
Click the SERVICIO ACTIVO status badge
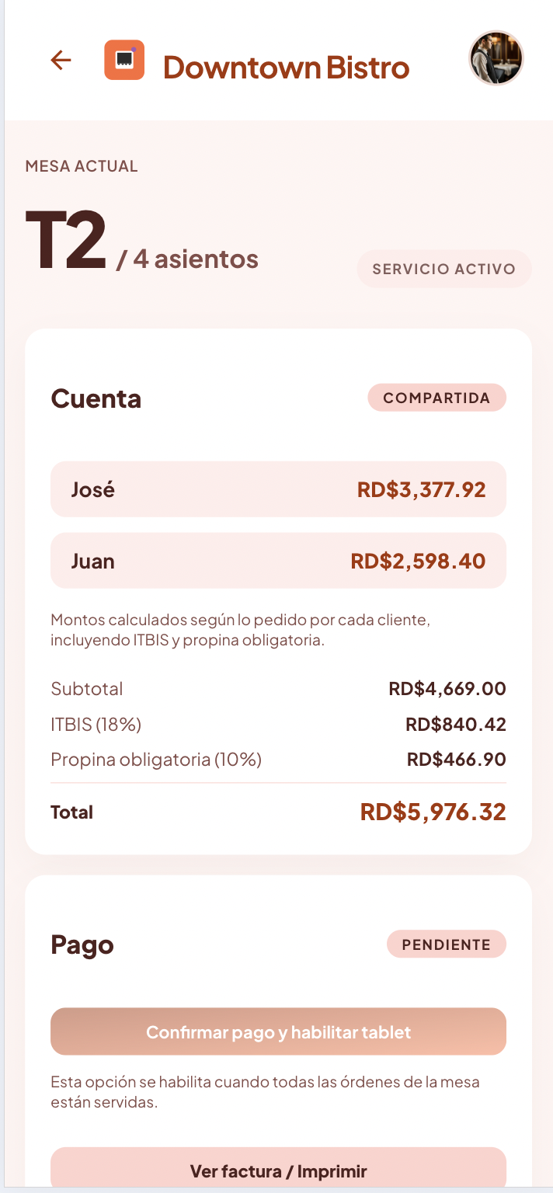click(443, 269)
